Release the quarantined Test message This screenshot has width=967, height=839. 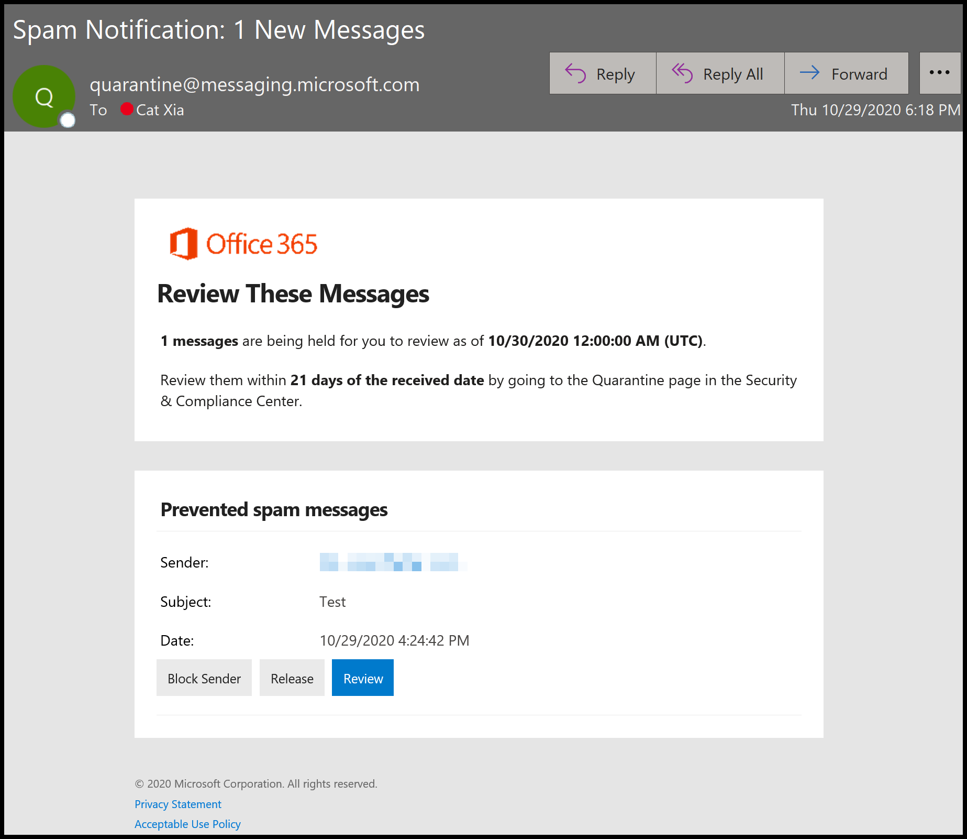pyautogui.click(x=292, y=678)
